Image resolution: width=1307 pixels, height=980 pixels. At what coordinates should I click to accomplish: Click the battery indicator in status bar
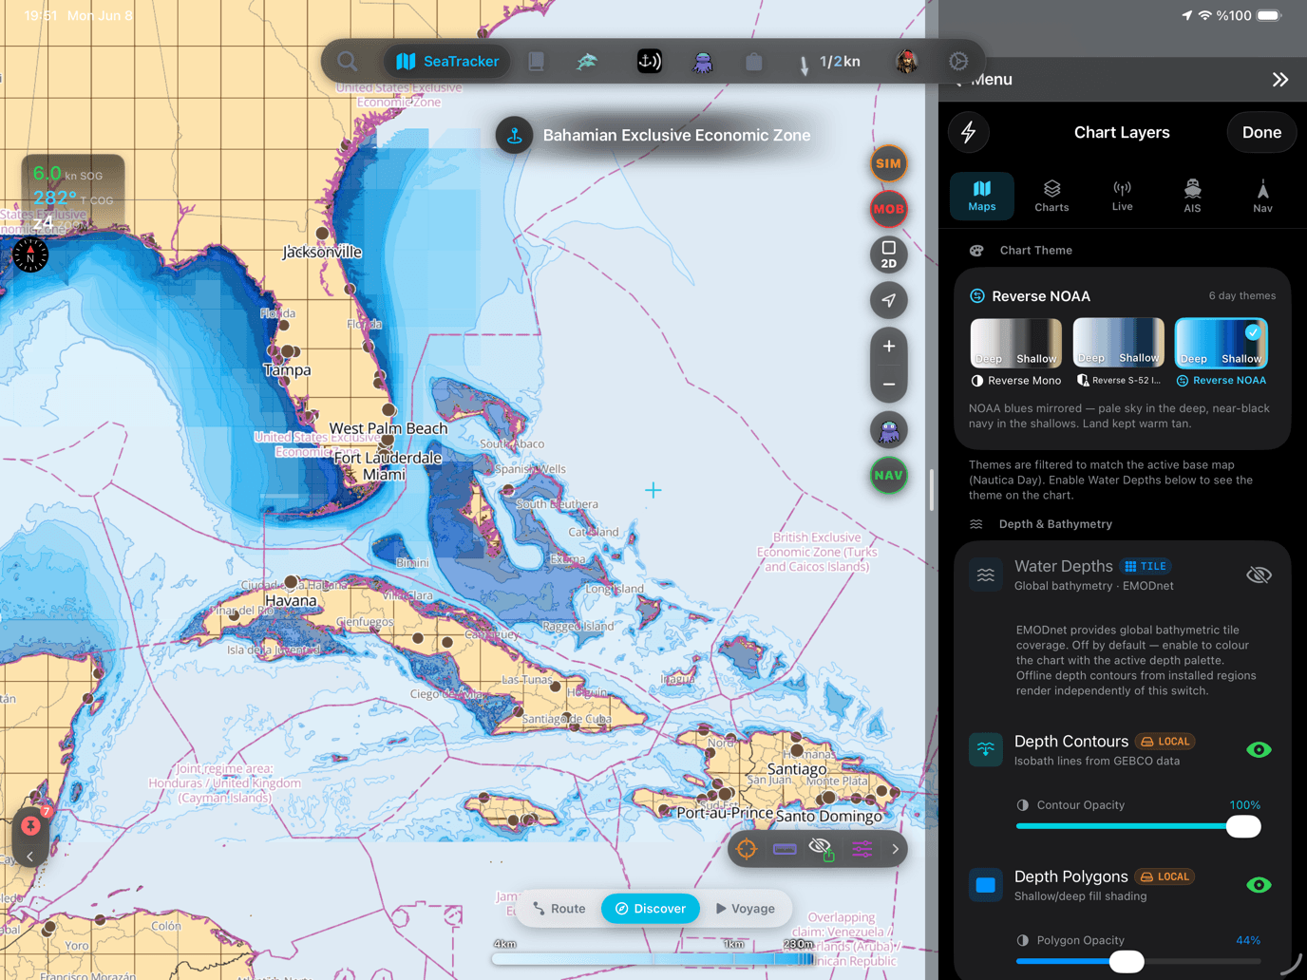(1270, 15)
